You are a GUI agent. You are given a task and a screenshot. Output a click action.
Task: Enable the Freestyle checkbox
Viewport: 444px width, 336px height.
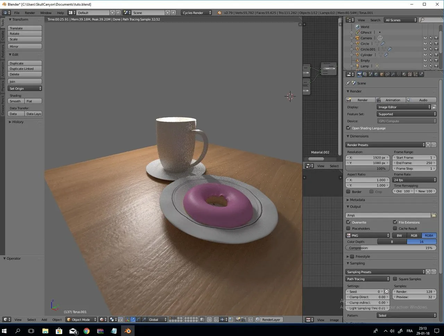(x=352, y=257)
